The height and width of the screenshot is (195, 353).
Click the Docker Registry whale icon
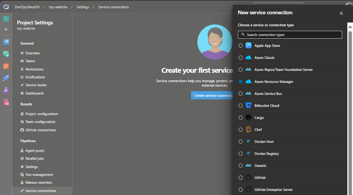[248, 153]
